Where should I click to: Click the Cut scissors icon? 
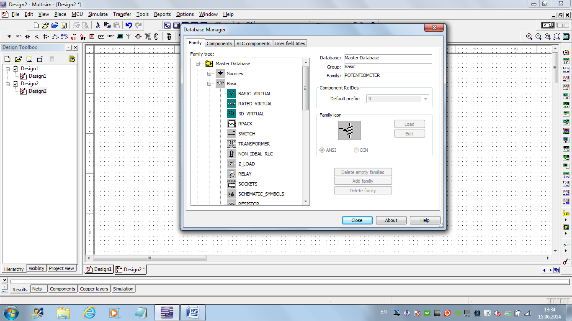point(98,25)
